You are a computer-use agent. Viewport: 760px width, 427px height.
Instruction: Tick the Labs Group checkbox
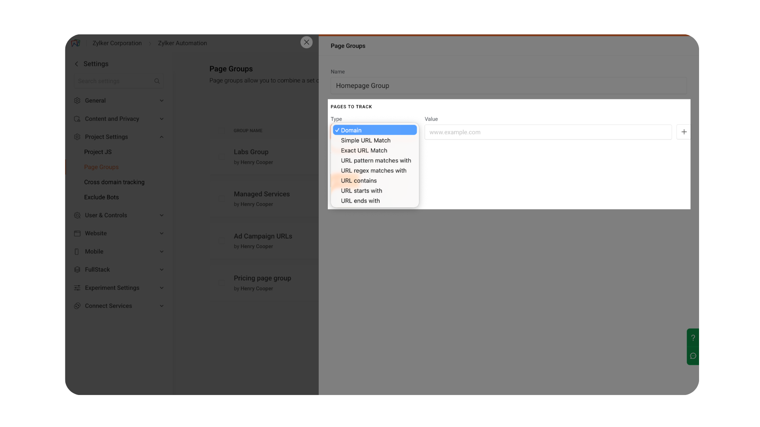[x=222, y=157]
